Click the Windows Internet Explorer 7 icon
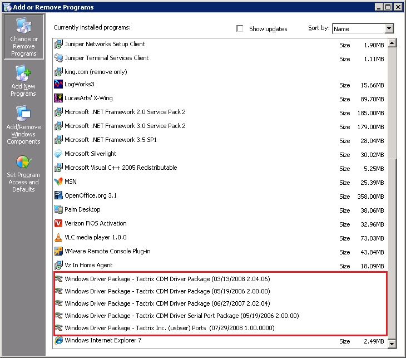 59,340
